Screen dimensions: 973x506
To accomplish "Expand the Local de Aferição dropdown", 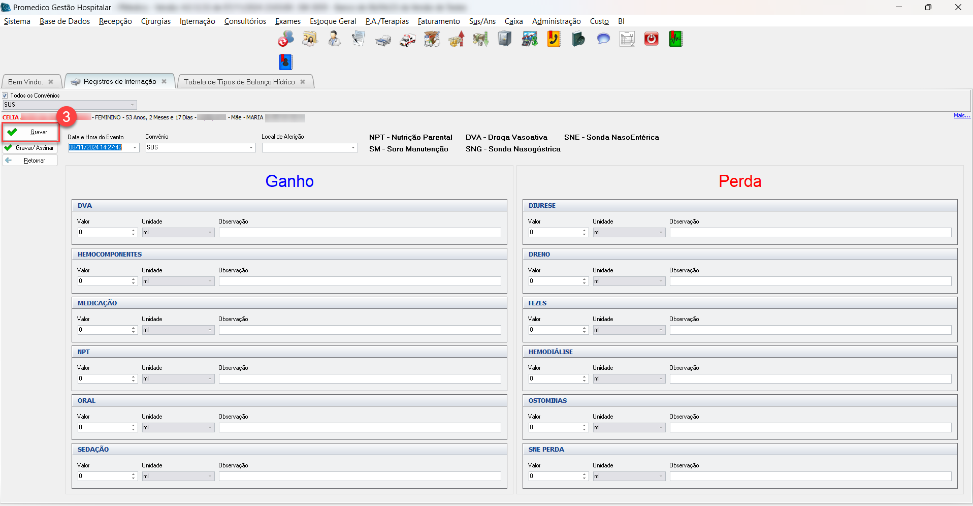I will coord(353,148).
